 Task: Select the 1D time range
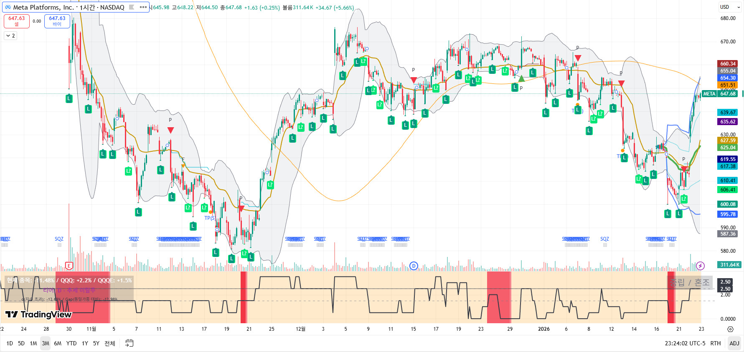pyautogui.click(x=10, y=343)
